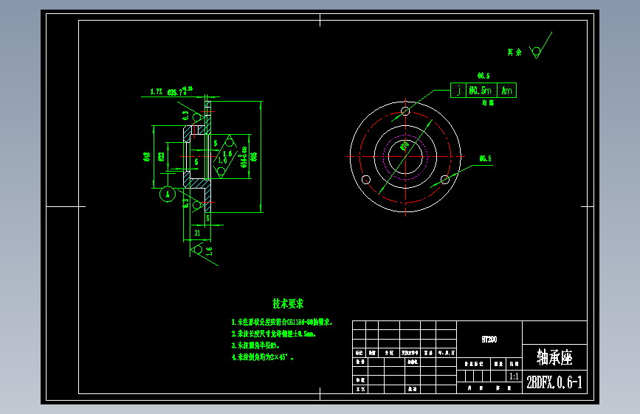Select the 6 flange thickness dimension
640x414 pixels.
207,218
